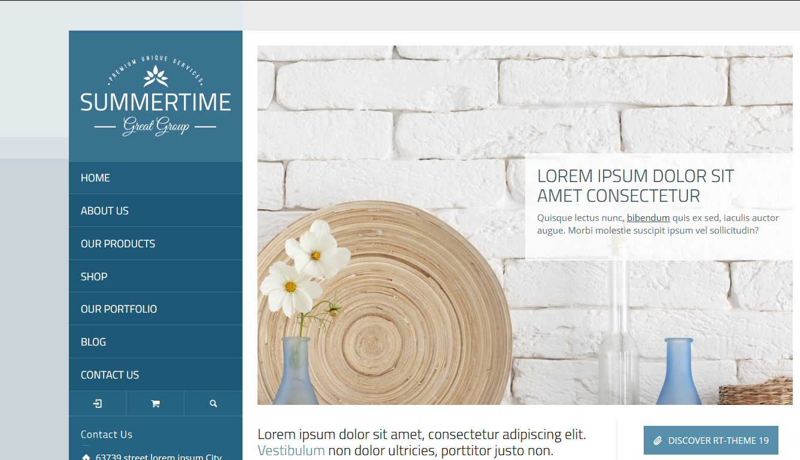
Task: Click the login icon below the menu
Action: point(98,404)
